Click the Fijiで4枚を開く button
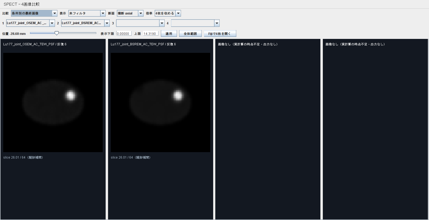Image resolution: width=429 pixels, height=220 pixels. (x=220, y=34)
